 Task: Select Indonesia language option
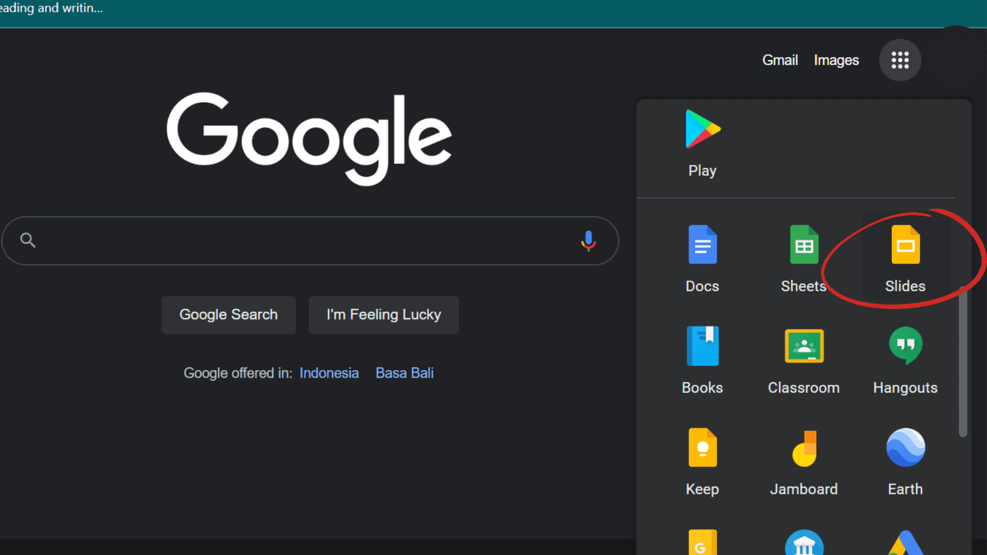click(330, 373)
